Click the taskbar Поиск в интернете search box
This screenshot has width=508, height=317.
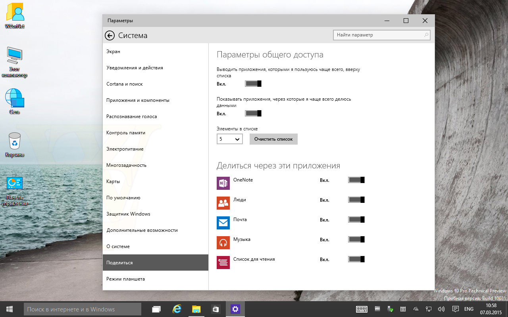tap(83, 309)
